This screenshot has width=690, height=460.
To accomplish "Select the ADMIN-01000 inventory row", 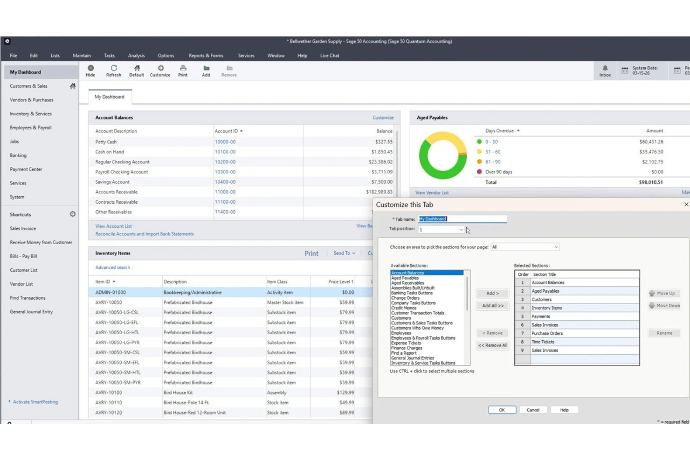I will click(x=230, y=292).
